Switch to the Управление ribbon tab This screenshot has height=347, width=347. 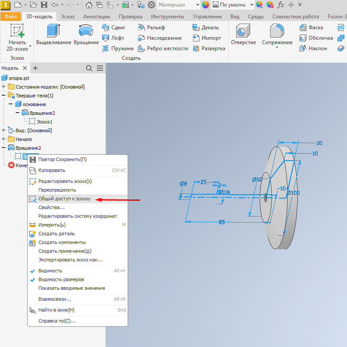(x=207, y=17)
